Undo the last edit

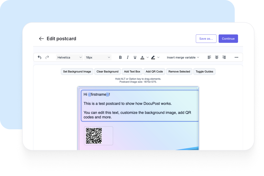click(40, 57)
